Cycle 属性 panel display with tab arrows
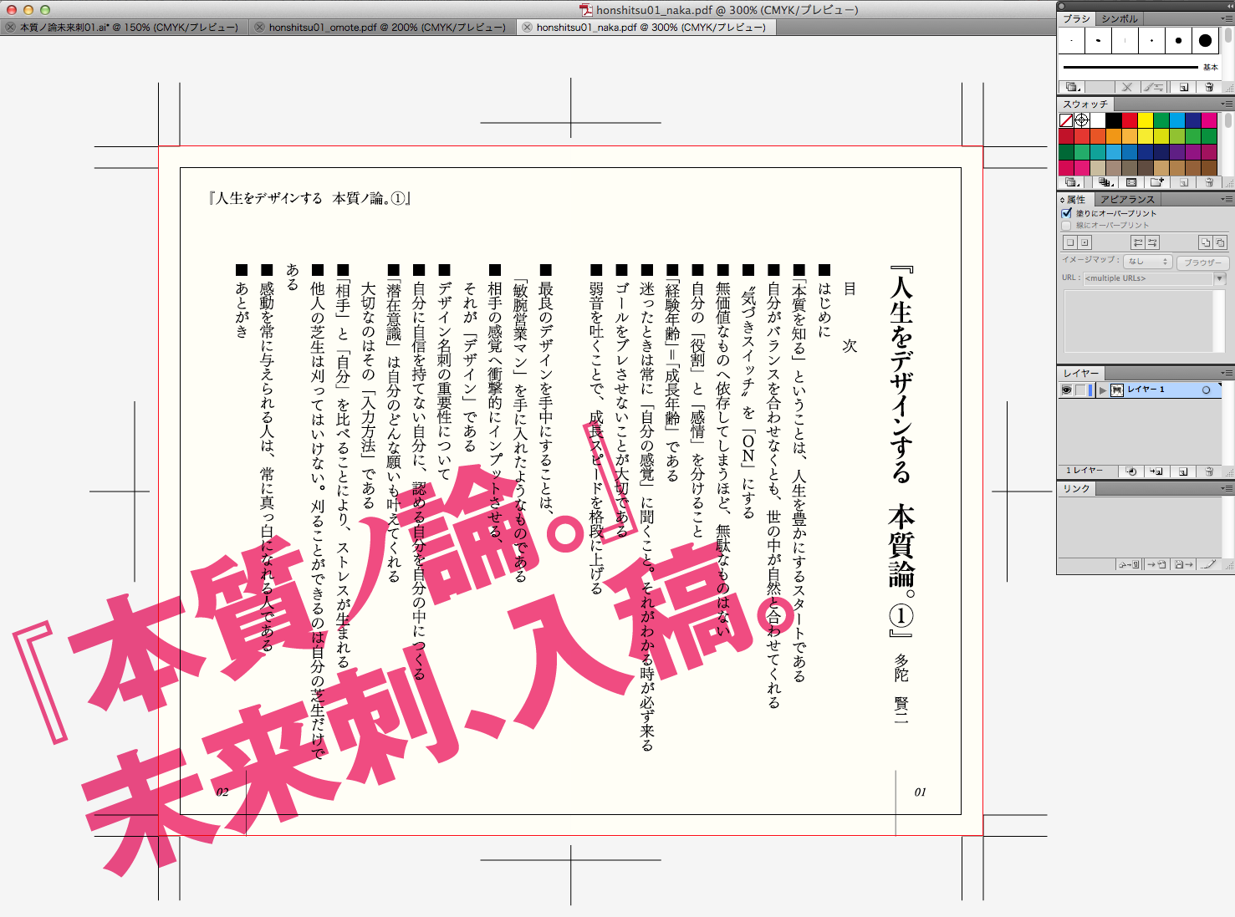The width and height of the screenshot is (1235, 917). [x=1062, y=200]
